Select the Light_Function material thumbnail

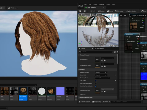point(42,94)
